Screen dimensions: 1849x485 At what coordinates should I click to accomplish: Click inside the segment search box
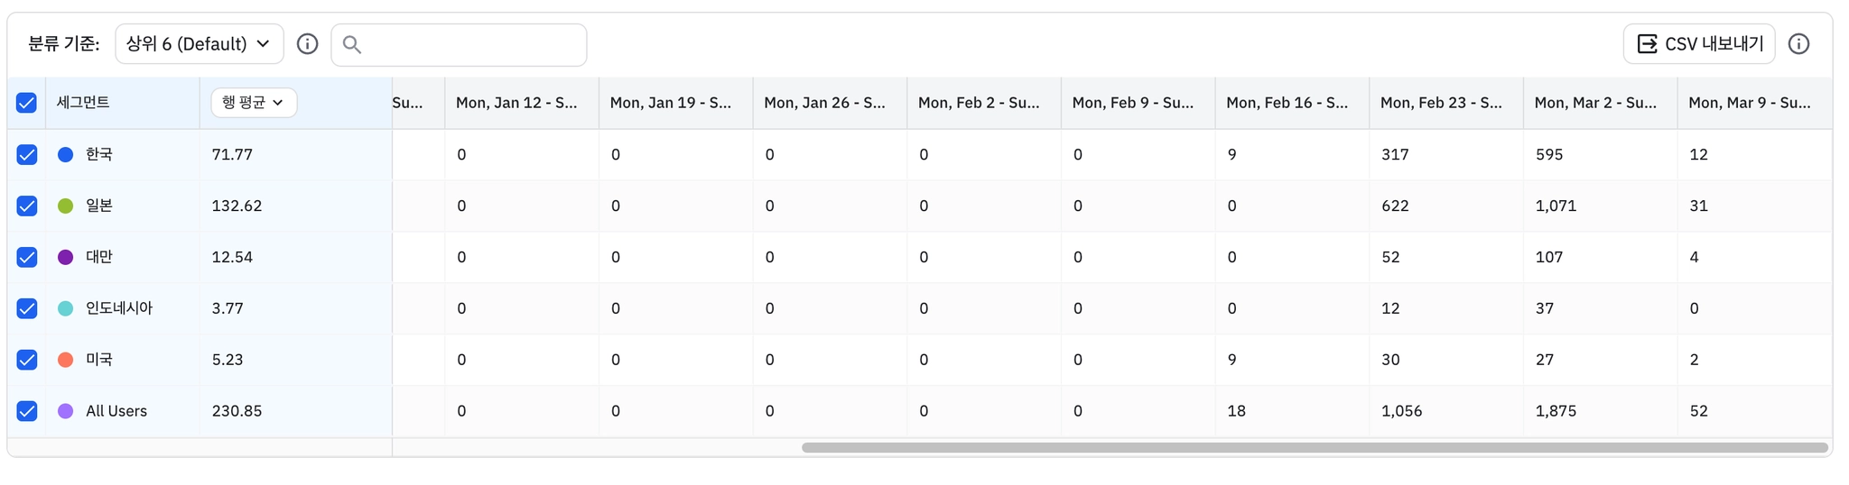point(459,44)
